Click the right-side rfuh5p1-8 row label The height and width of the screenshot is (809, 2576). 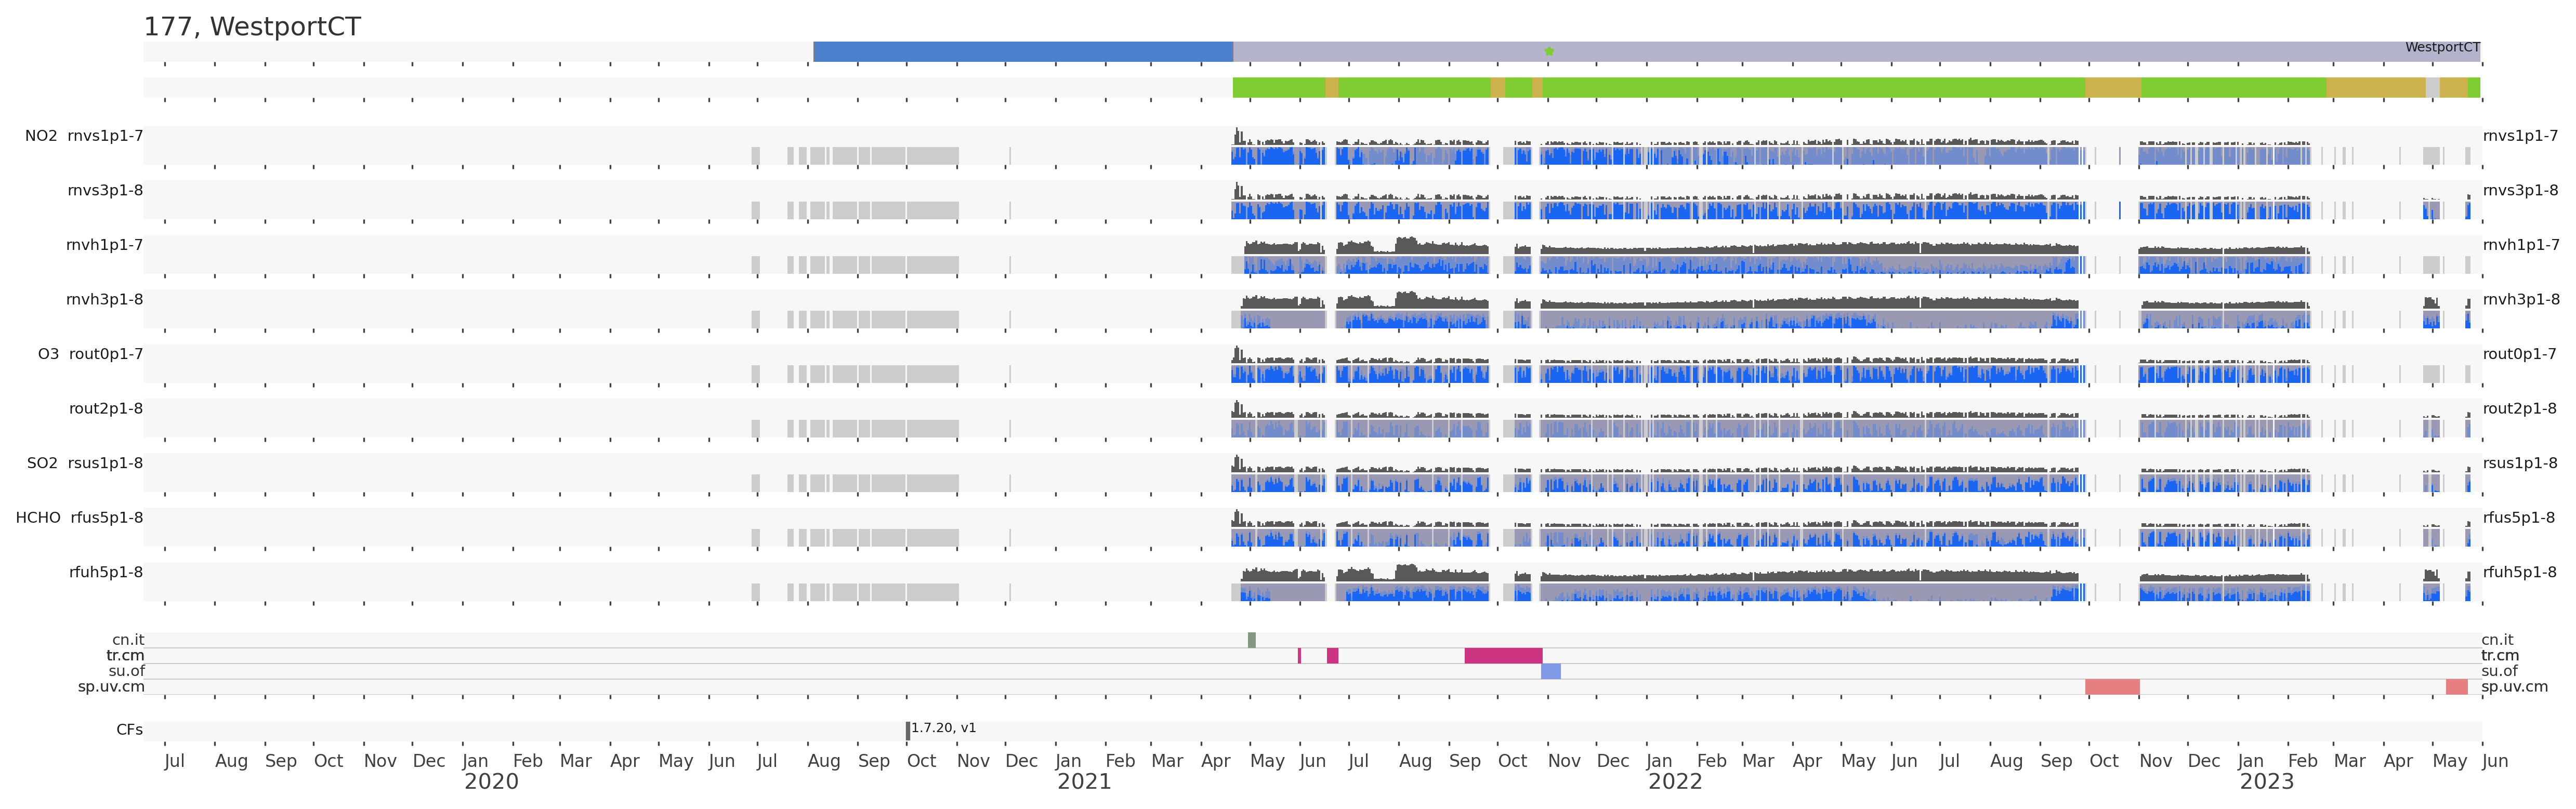pyautogui.click(x=2519, y=573)
